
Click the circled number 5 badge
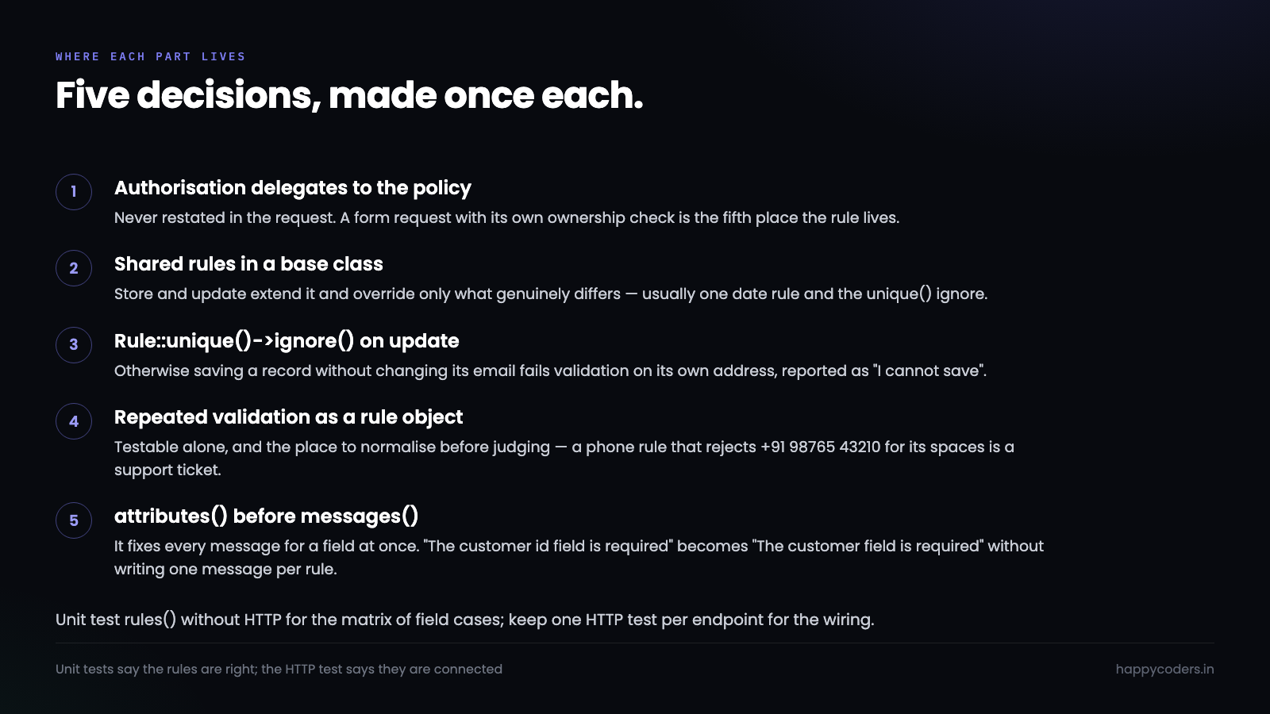click(74, 520)
